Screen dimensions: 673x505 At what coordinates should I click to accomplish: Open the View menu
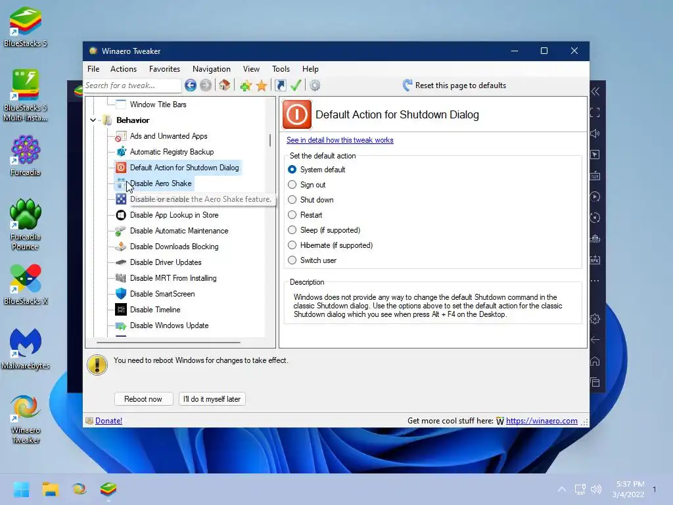(251, 68)
